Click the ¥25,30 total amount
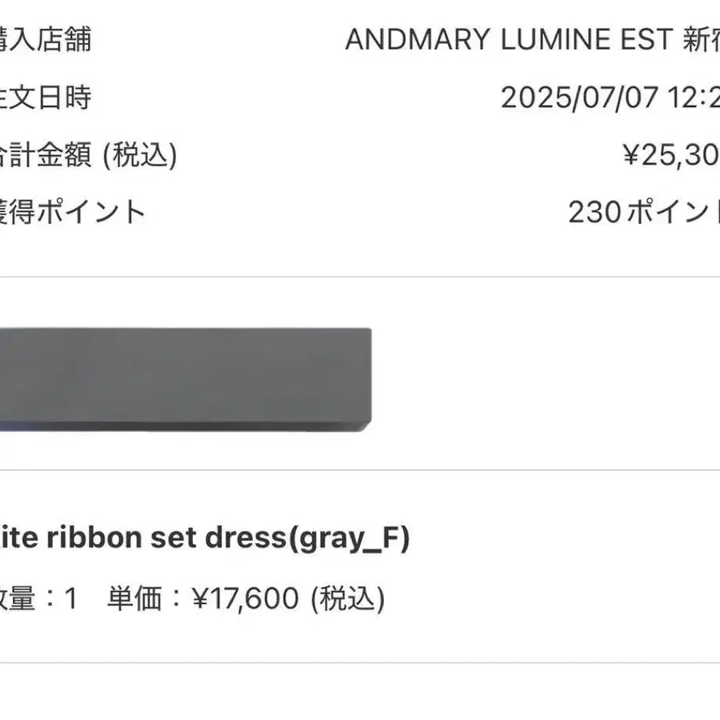720x720 pixels. [671, 155]
